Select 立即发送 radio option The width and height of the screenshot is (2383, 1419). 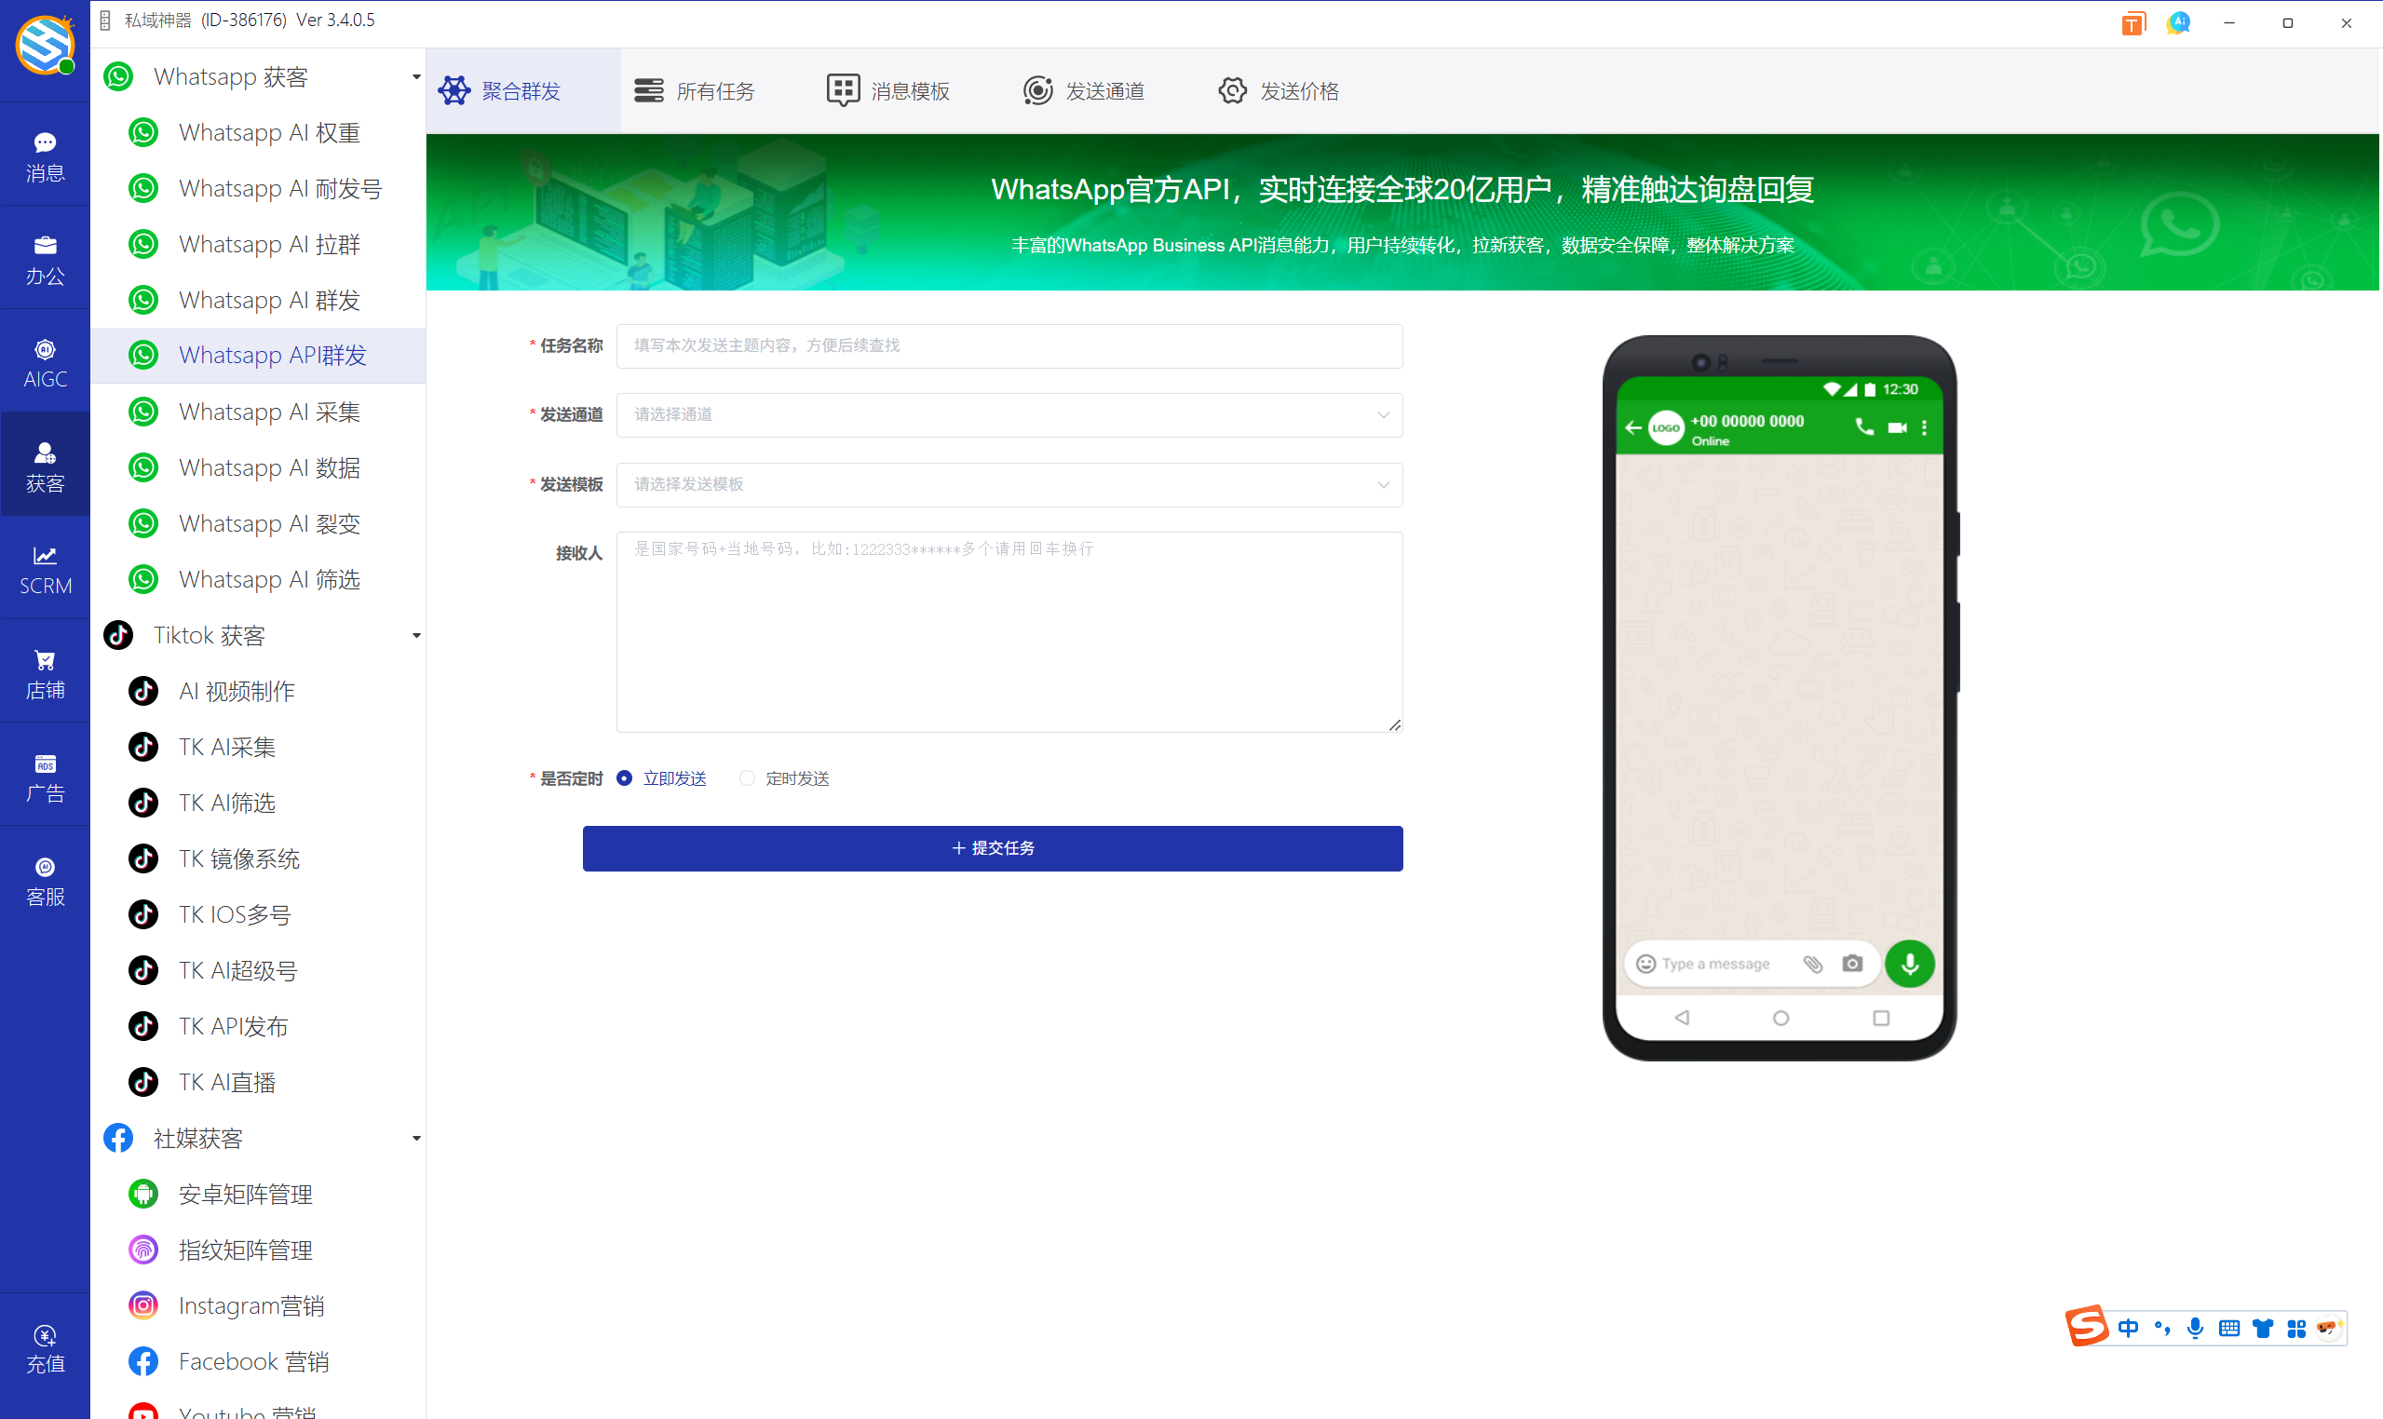[x=625, y=778]
